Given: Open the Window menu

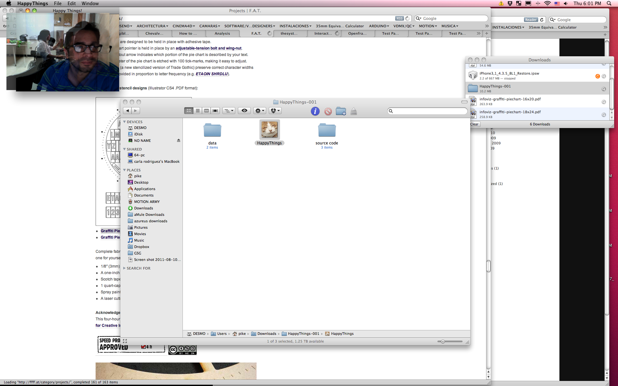Looking at the screenshot, I should (90, 4).
